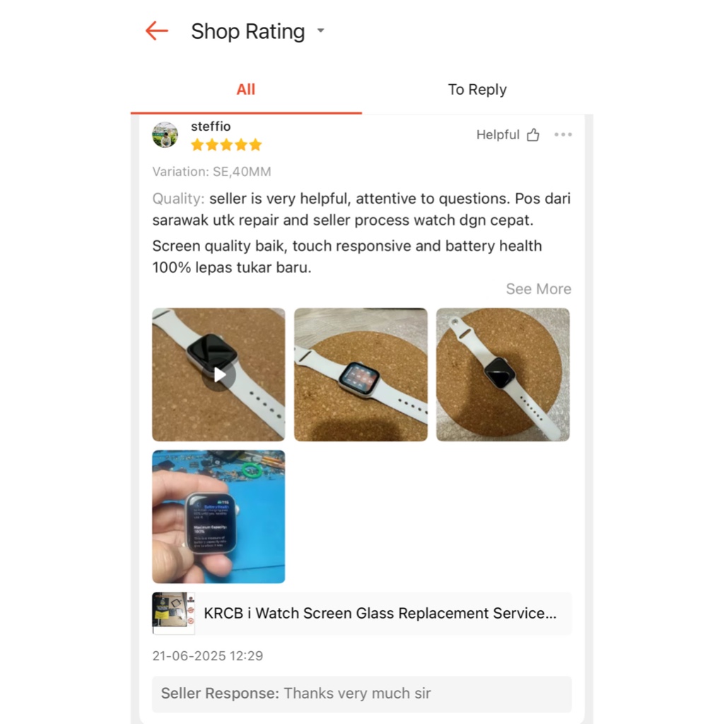Open third photo of watch on round cork mat
The height and width of the screenshot is (724, 724).
(x=503, y=375)
